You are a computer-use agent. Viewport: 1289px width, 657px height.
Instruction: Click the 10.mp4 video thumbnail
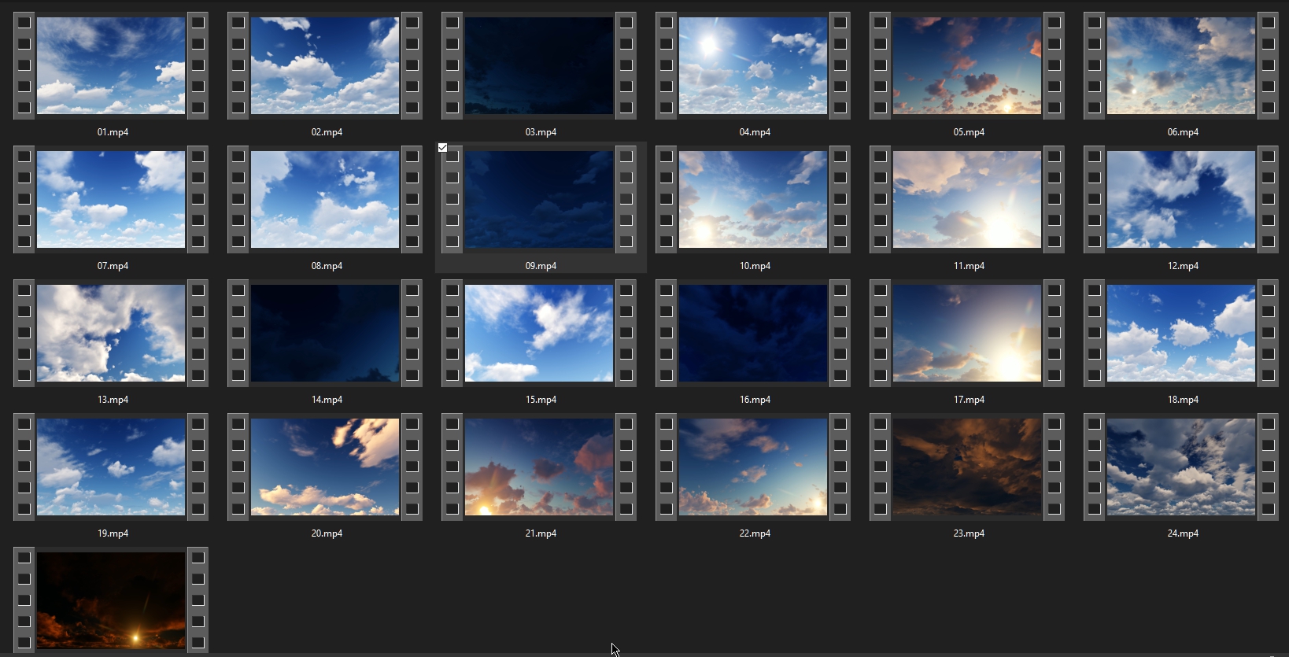pos(753,200)
